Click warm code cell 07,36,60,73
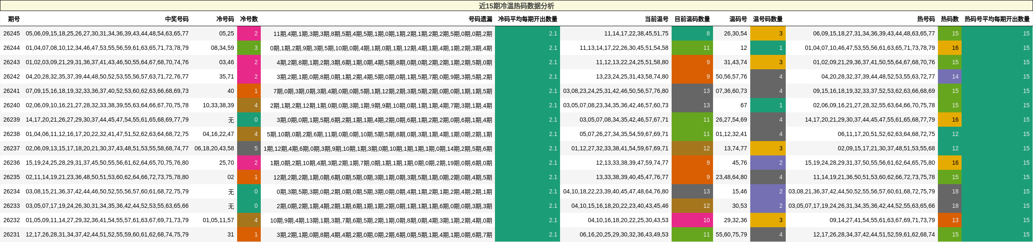The height and width of the screenshot is (242, 1033). 731,91
